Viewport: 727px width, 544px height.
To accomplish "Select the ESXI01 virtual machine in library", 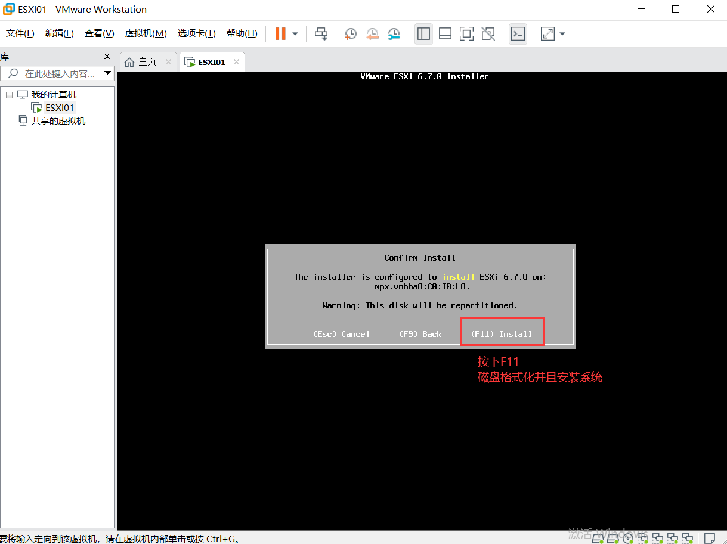I will point(60,108).
